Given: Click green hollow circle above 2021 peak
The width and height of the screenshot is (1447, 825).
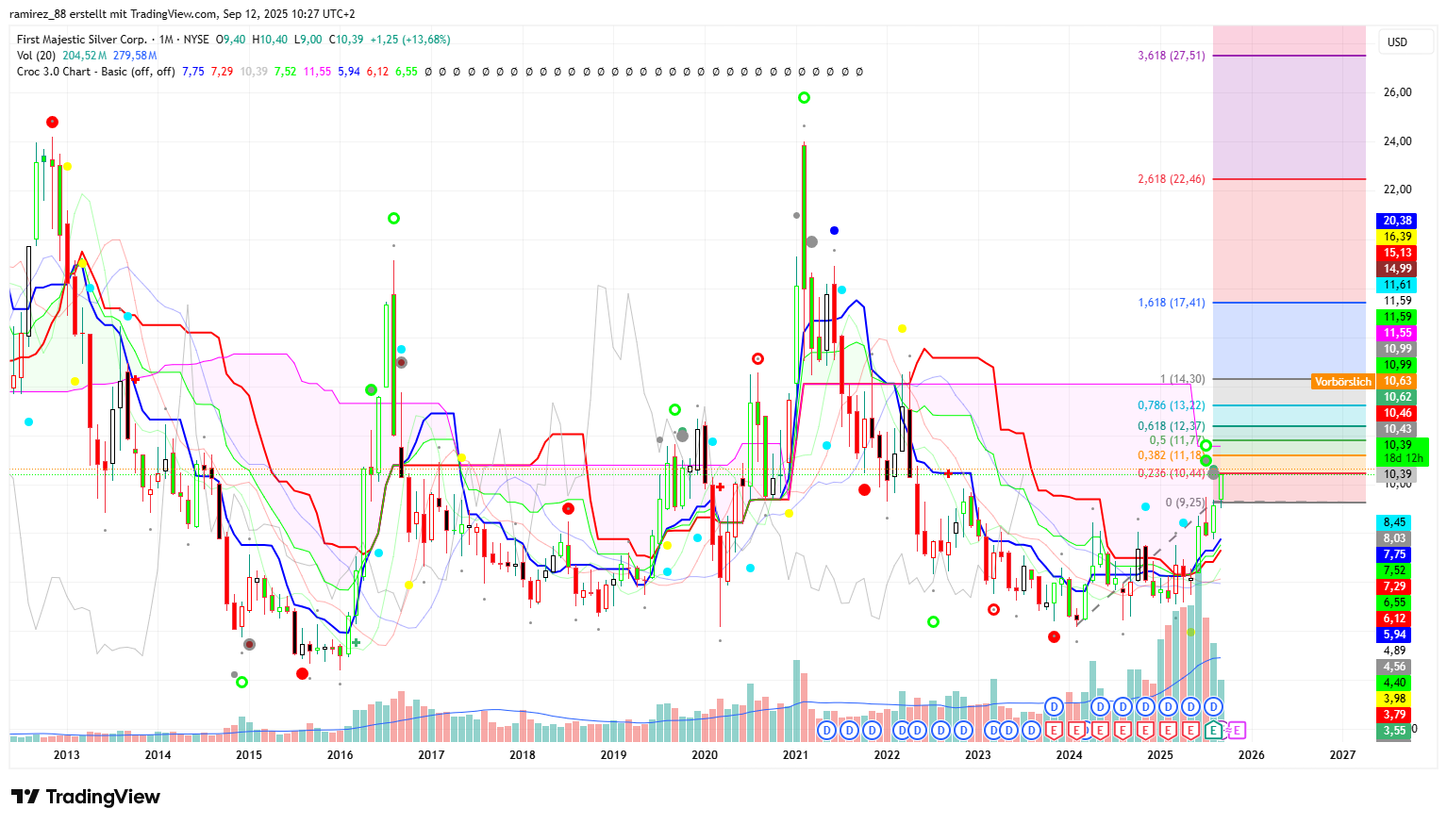Looking at the screenshot, I should pos(804,98).
